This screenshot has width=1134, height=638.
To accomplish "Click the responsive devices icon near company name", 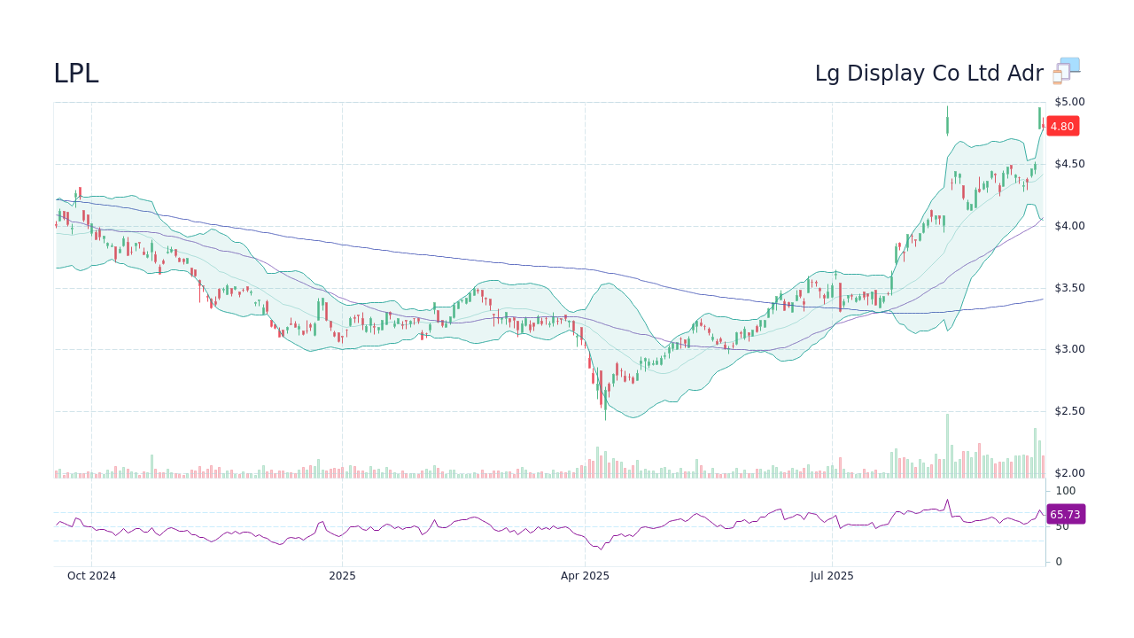I will [1065, 71].
